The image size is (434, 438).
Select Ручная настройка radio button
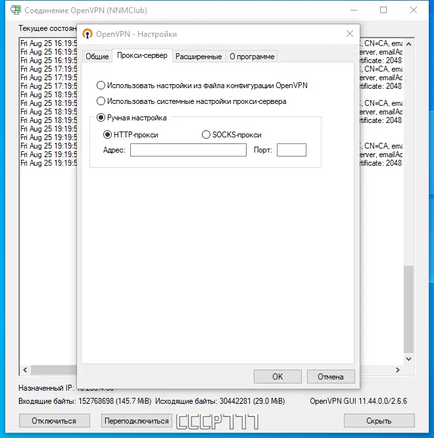point(132,118)
